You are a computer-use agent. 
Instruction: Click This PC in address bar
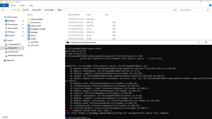pos(26,10)
